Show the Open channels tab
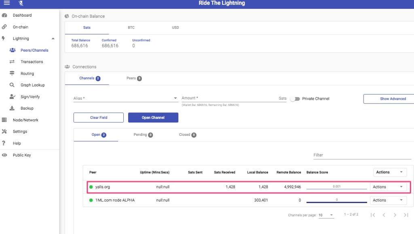 96,135
